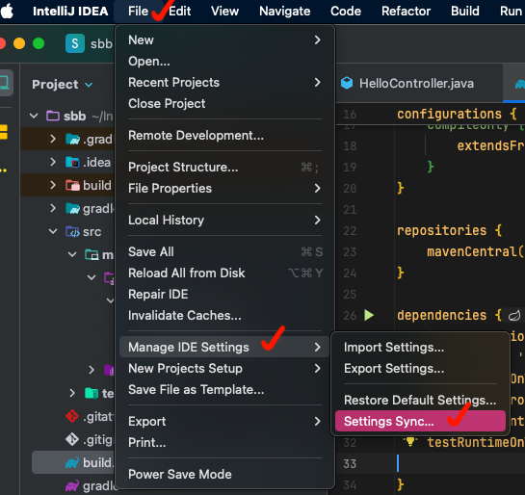Click the Project tool window icon
Screen dimensions: 525x495
point(5,83)
